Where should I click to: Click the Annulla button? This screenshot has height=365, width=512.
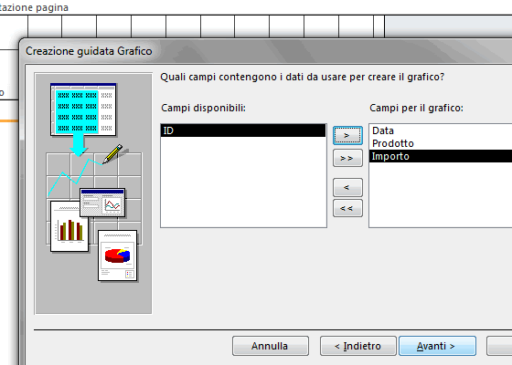pyautogui.click(x=271, y=346)
